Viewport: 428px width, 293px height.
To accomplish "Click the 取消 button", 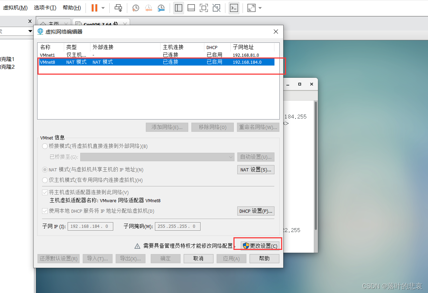I will 198,259.
